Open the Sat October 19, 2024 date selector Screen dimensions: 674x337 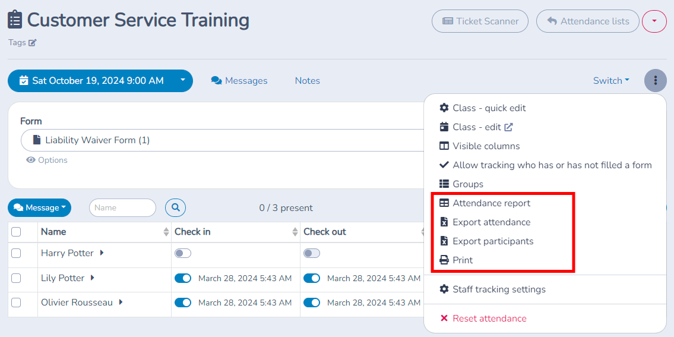(x=100, y=80)
